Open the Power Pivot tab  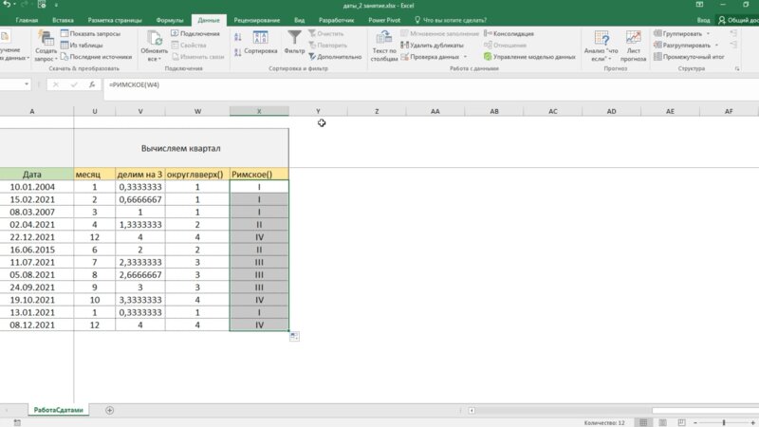tap(384, 20)
